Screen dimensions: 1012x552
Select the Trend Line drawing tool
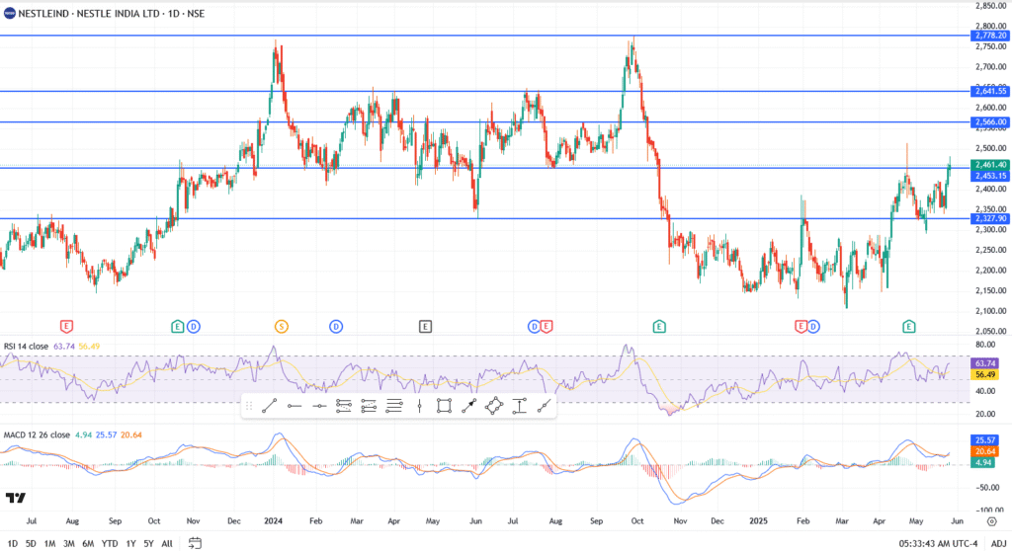[269, 406]
